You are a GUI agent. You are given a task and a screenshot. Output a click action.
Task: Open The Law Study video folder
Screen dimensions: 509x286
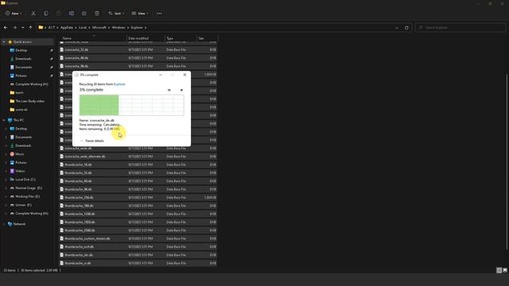[29, 101]
